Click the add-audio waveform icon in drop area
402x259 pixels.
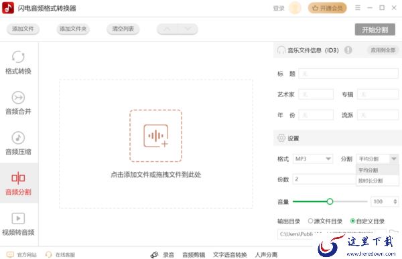[x=156, y=136]
